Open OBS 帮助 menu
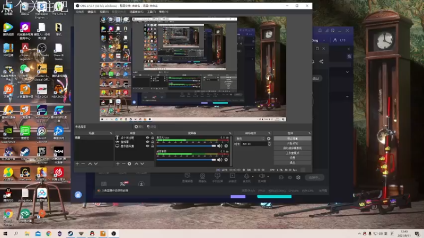The image size is (424, 238). click(164, 12)
